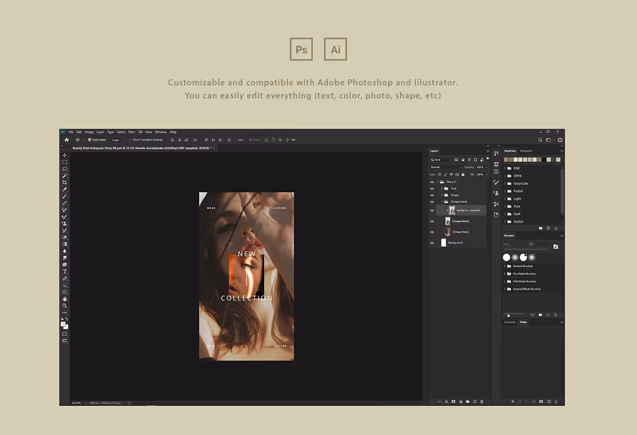Expand the Pastel swatch folder
This screenshot has height=435, width=637.
505,191
